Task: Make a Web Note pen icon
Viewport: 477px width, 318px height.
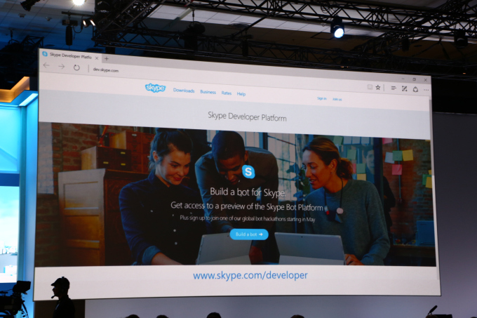Action: [404, 88]
